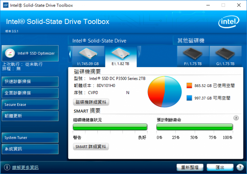Click firmware version 8DV101H0 text

(x=106, y=86)
